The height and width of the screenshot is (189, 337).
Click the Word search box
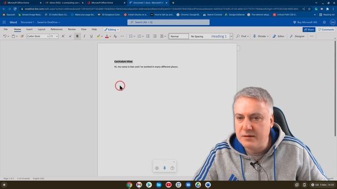[168, 22]
